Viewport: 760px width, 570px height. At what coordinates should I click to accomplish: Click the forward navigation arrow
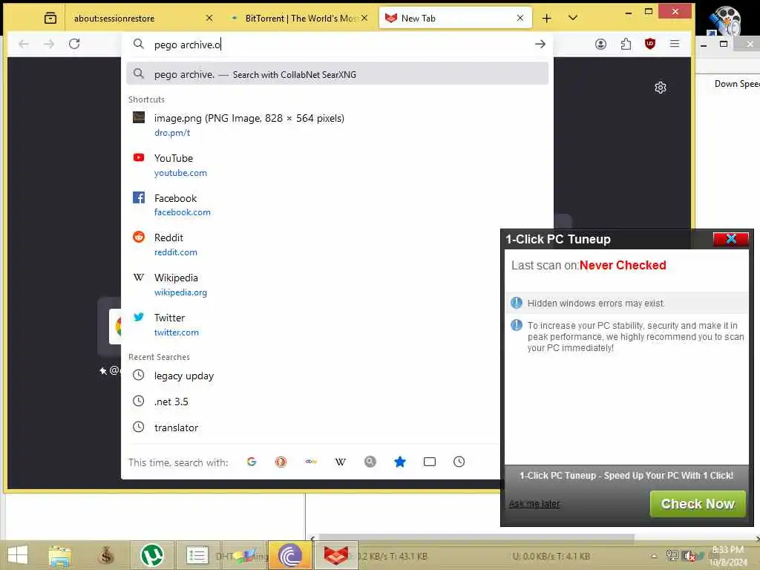point(49,44)
